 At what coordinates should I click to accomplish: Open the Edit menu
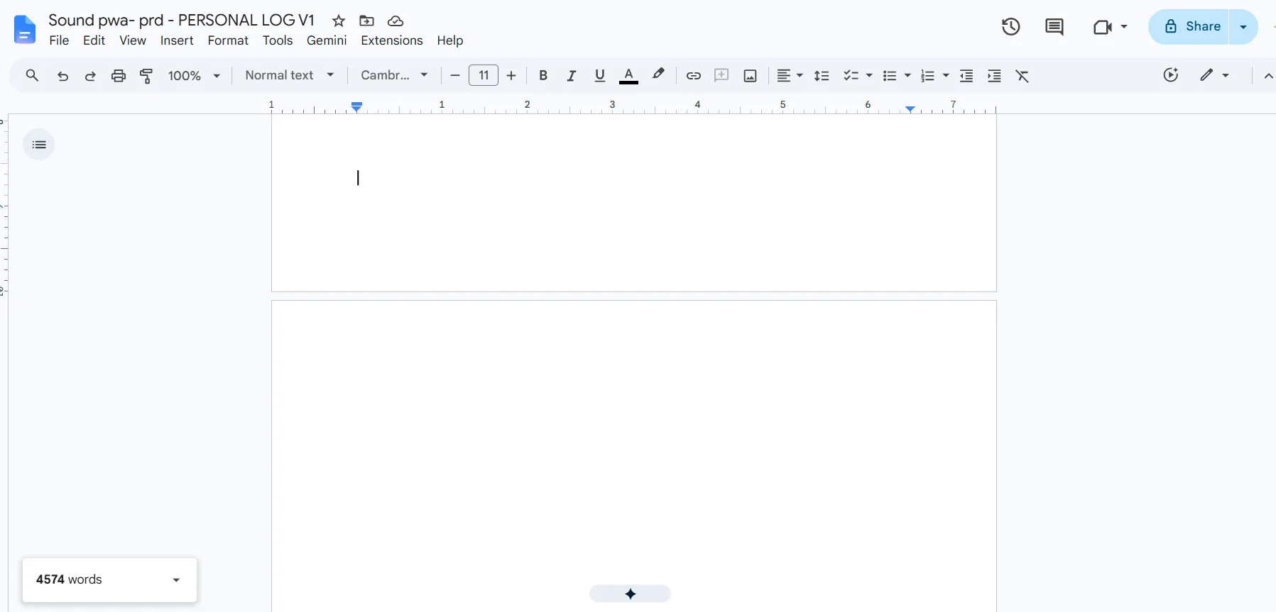(94, 40)
